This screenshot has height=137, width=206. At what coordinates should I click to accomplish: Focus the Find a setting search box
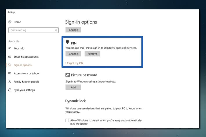point(33,30)
